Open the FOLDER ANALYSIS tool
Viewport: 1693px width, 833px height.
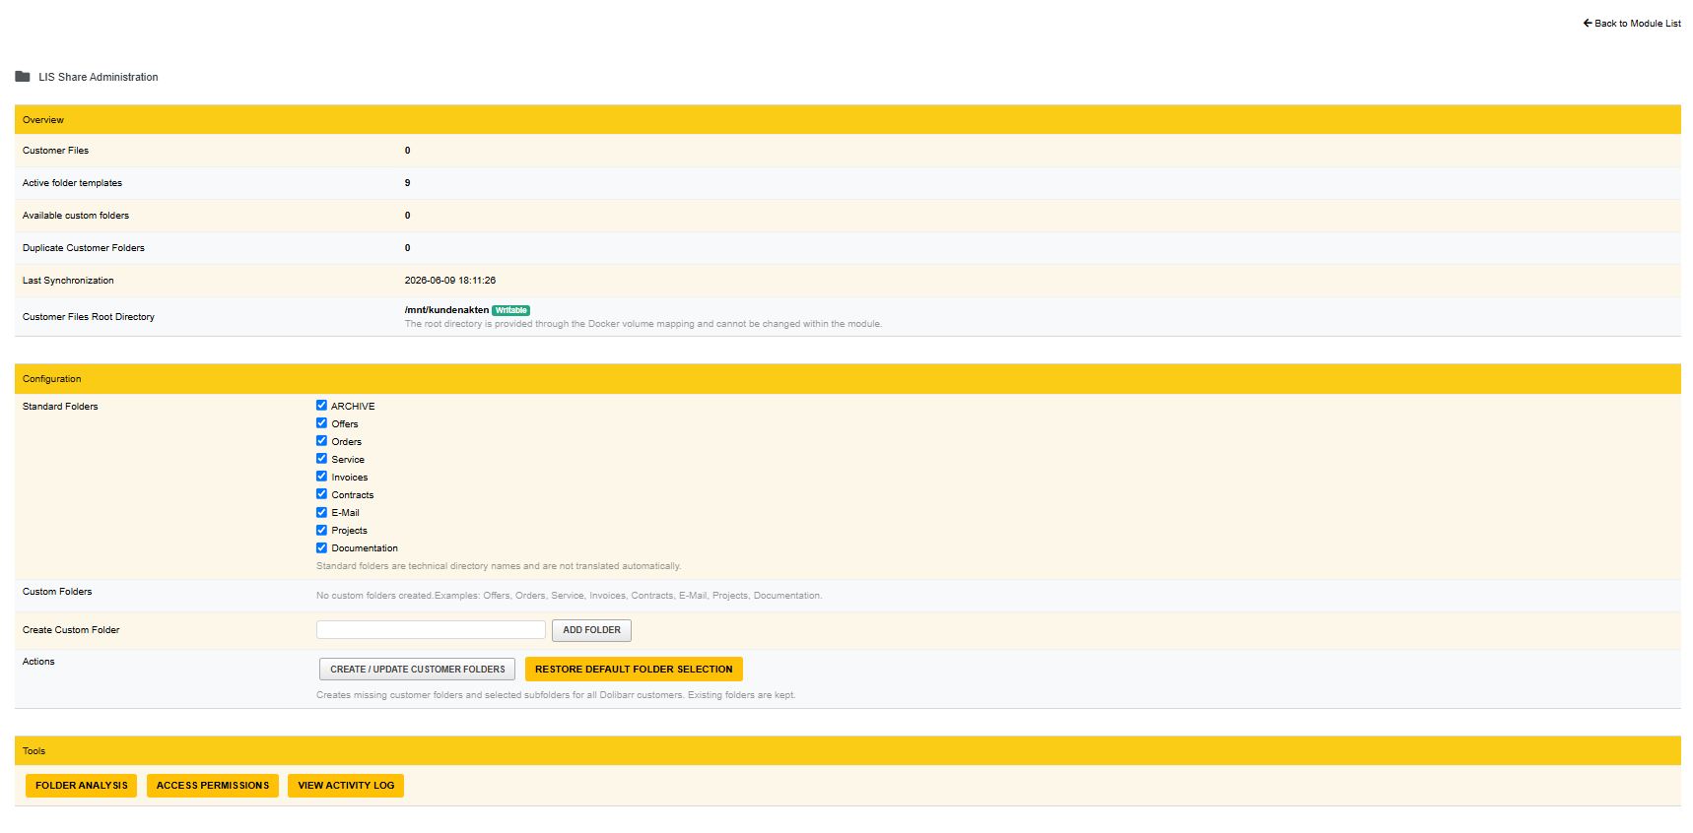[x=81, y=786]
